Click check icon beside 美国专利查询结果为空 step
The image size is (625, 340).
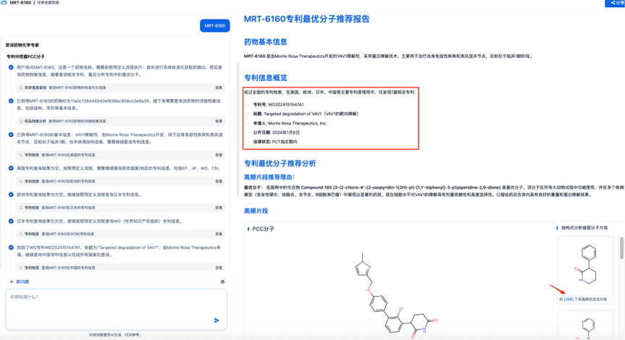pos(11,168)
